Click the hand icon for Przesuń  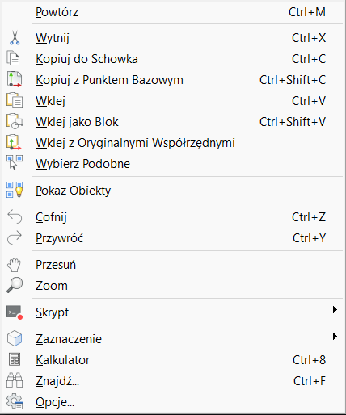(14, 265)
